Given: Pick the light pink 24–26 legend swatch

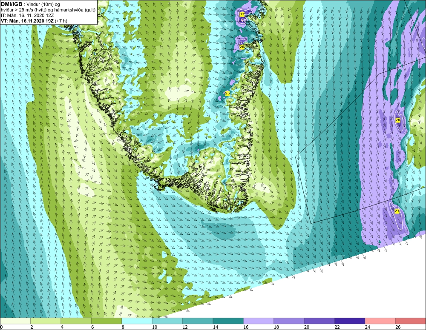Looking at the screenshot, I should [x=380, y=321].
